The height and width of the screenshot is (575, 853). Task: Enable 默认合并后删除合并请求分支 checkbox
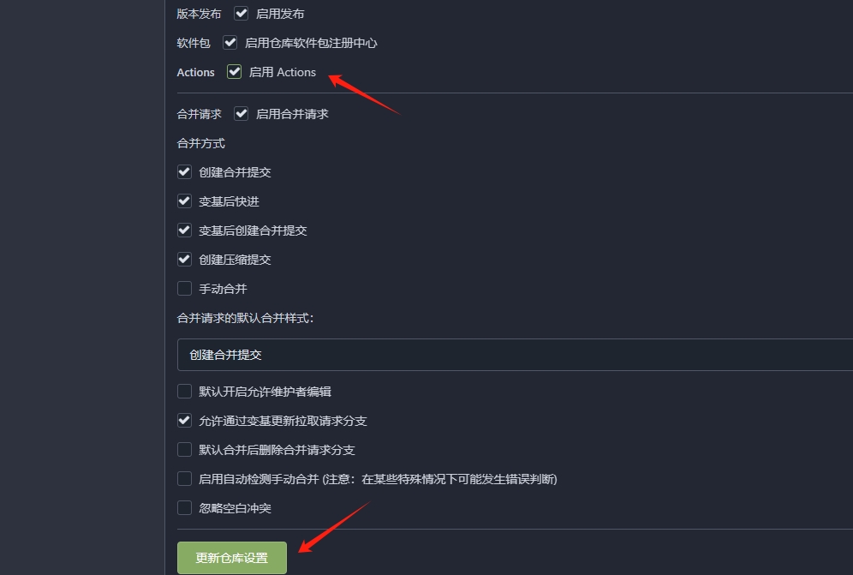[x=184, y=450]
